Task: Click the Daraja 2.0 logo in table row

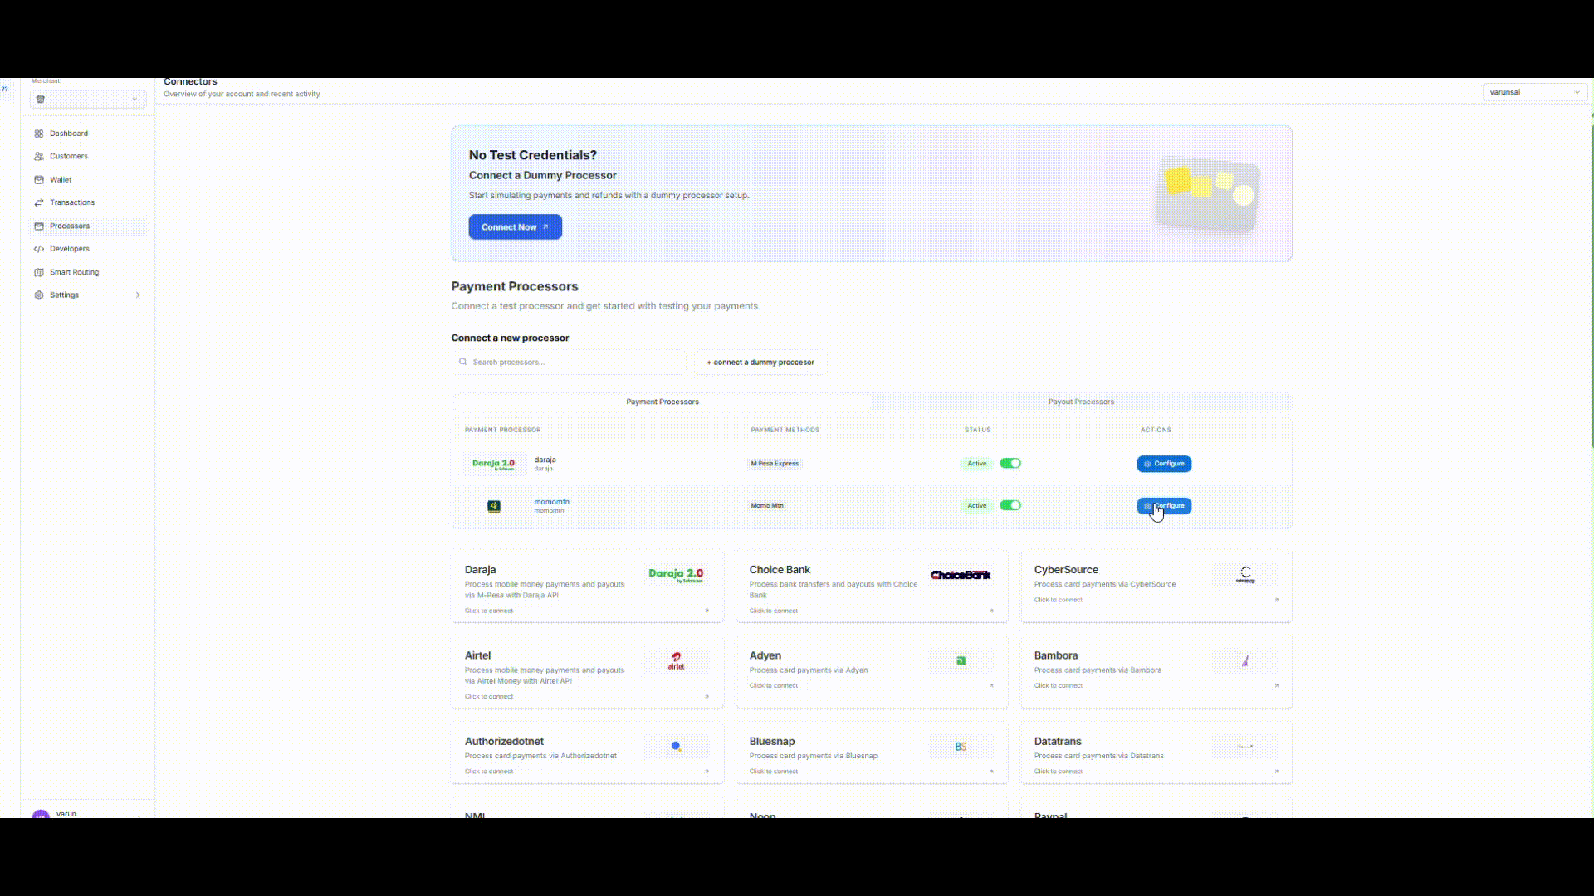Action: pyautogui.click(x=493, y=464)
